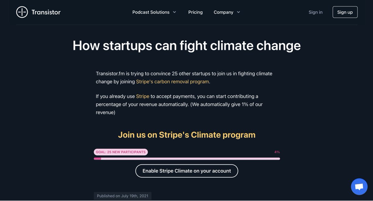This screenshot has height=201, width=373.
Task: Click the 4% progress label
Action: (x=277, y=152)
